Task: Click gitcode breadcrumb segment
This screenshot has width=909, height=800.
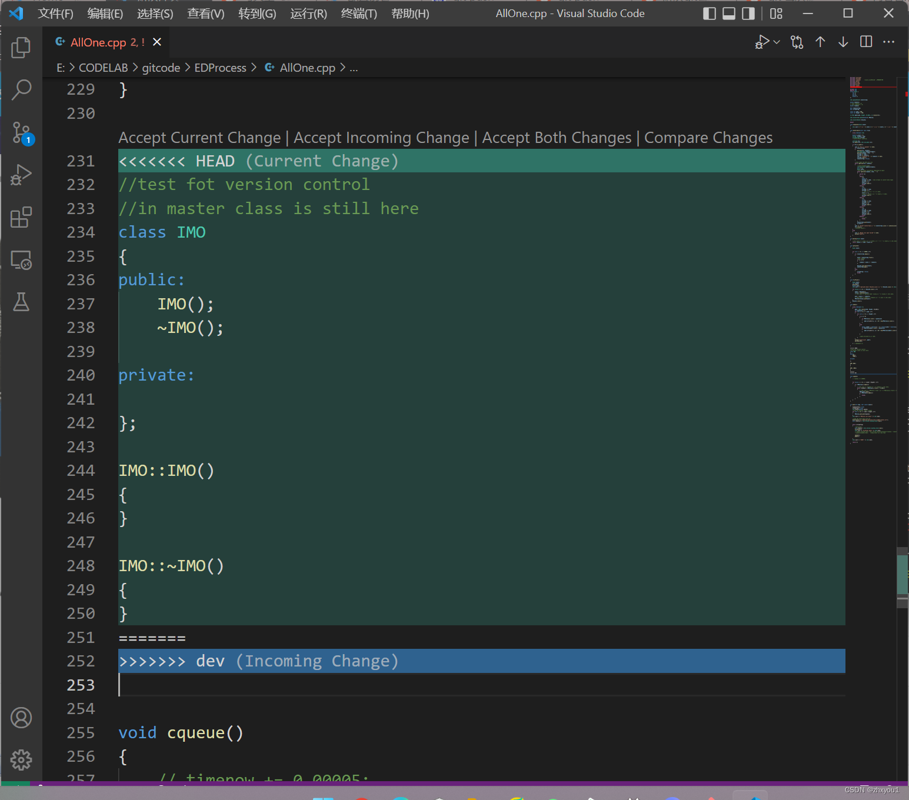Action: point(161,68)
